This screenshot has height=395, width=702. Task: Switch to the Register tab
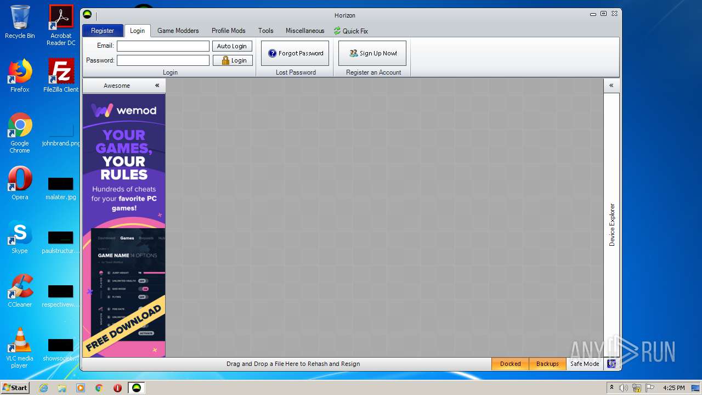[103, 31]
